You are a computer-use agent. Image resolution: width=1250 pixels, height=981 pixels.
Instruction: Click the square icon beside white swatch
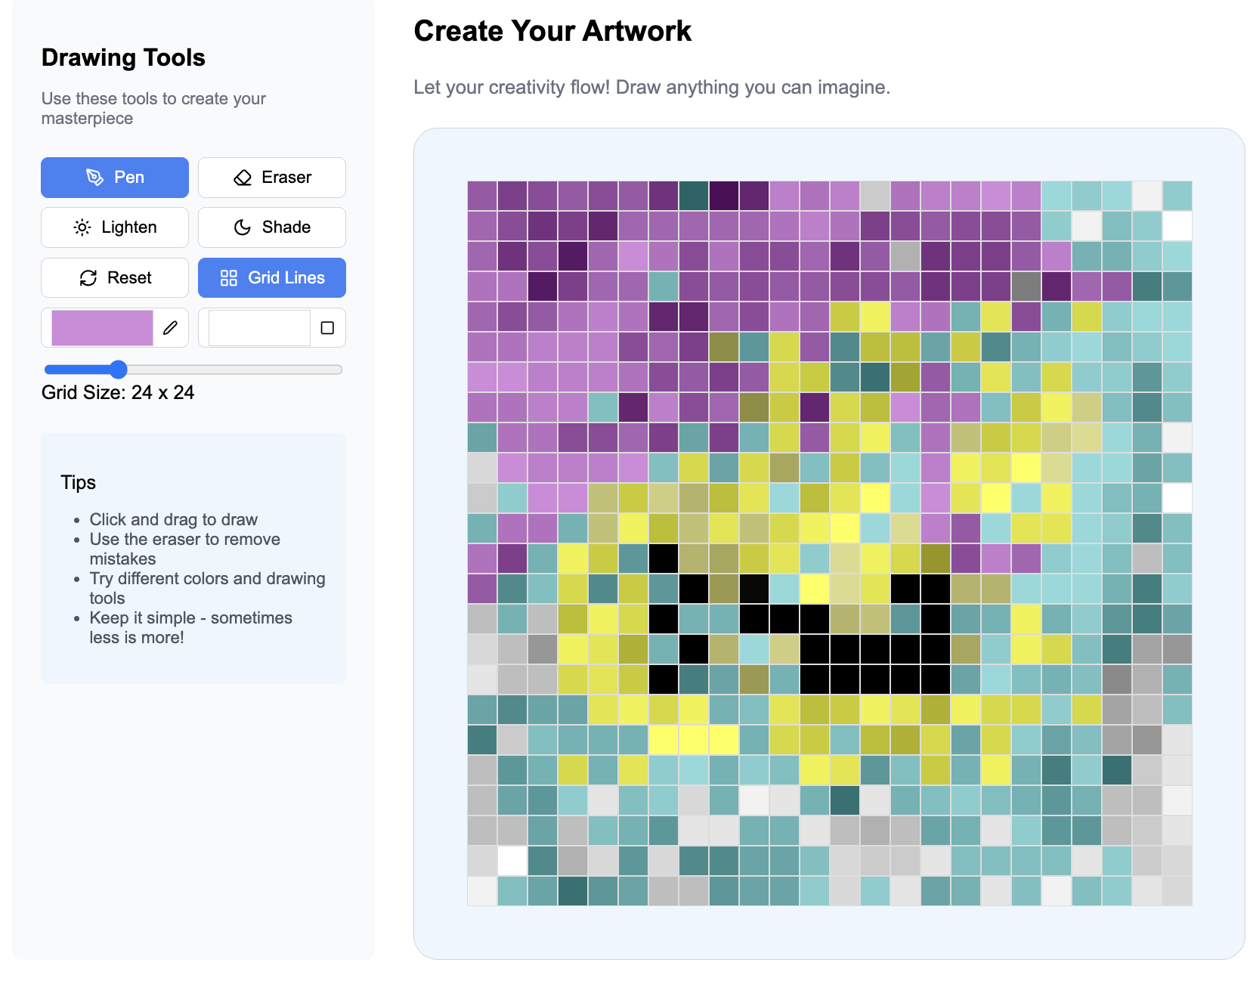pos(327,328)
